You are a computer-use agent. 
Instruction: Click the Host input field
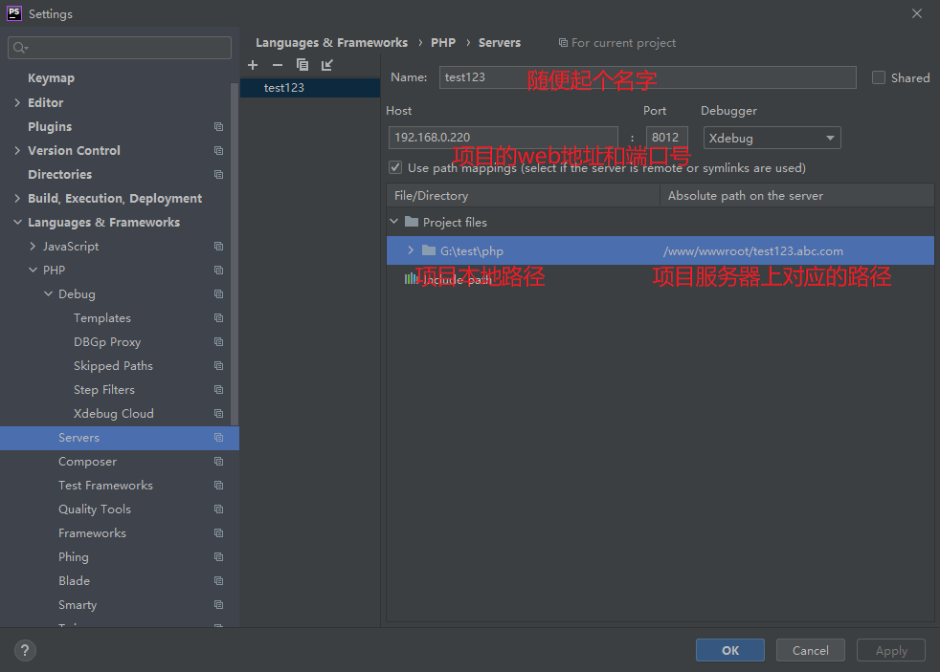tap(503, 138)
